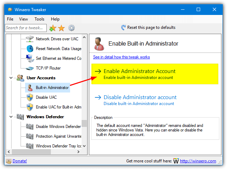227x169 pixels.
Task: Select Disable Windows Defender tree label
Action: coord(58,127)
